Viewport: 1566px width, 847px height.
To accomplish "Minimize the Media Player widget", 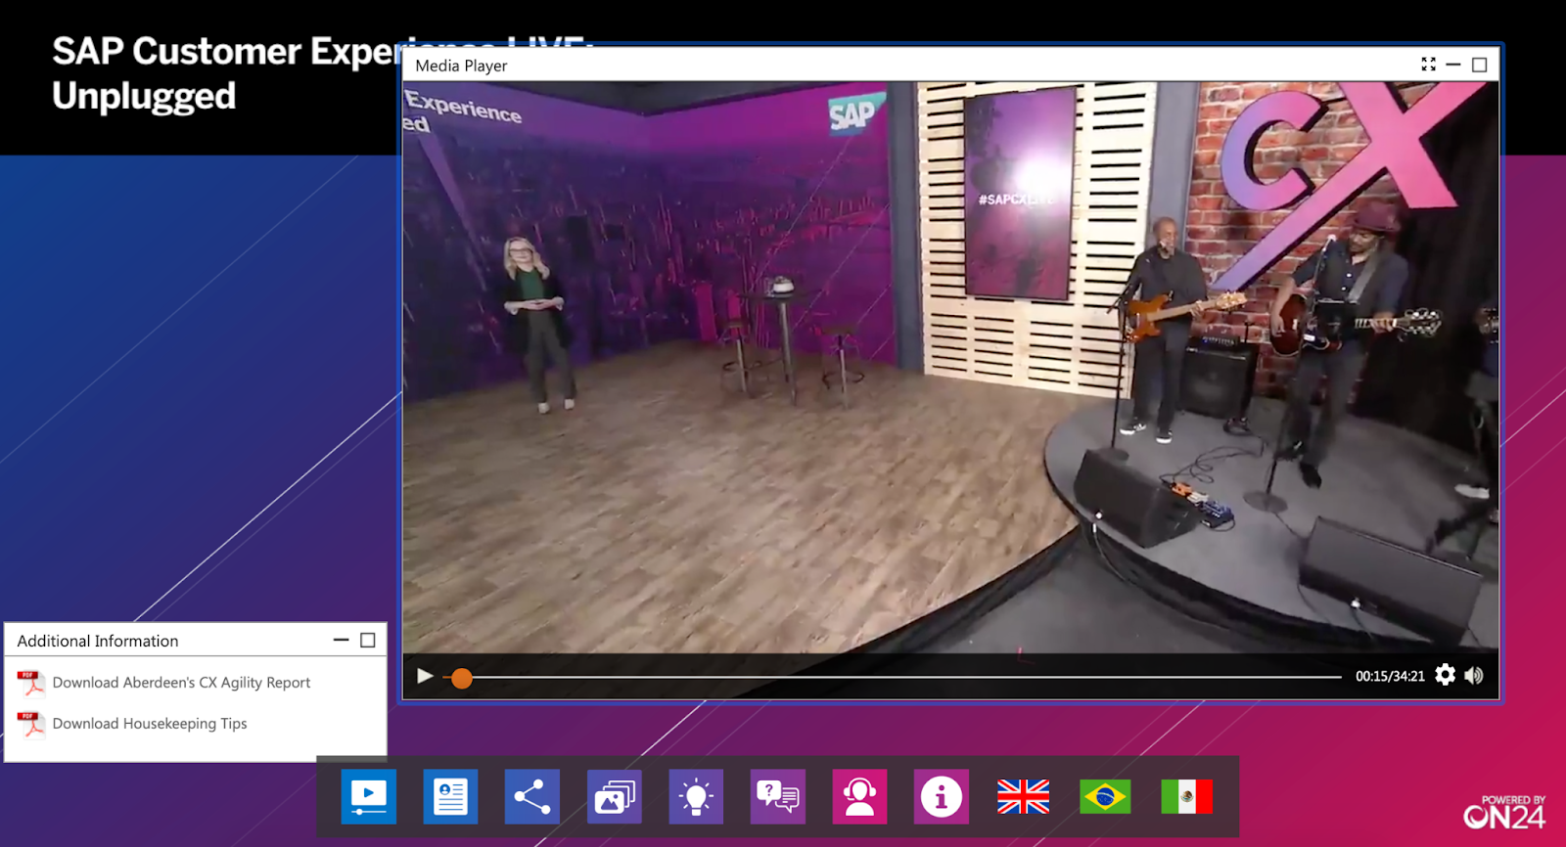I will tap(1453, 65).
